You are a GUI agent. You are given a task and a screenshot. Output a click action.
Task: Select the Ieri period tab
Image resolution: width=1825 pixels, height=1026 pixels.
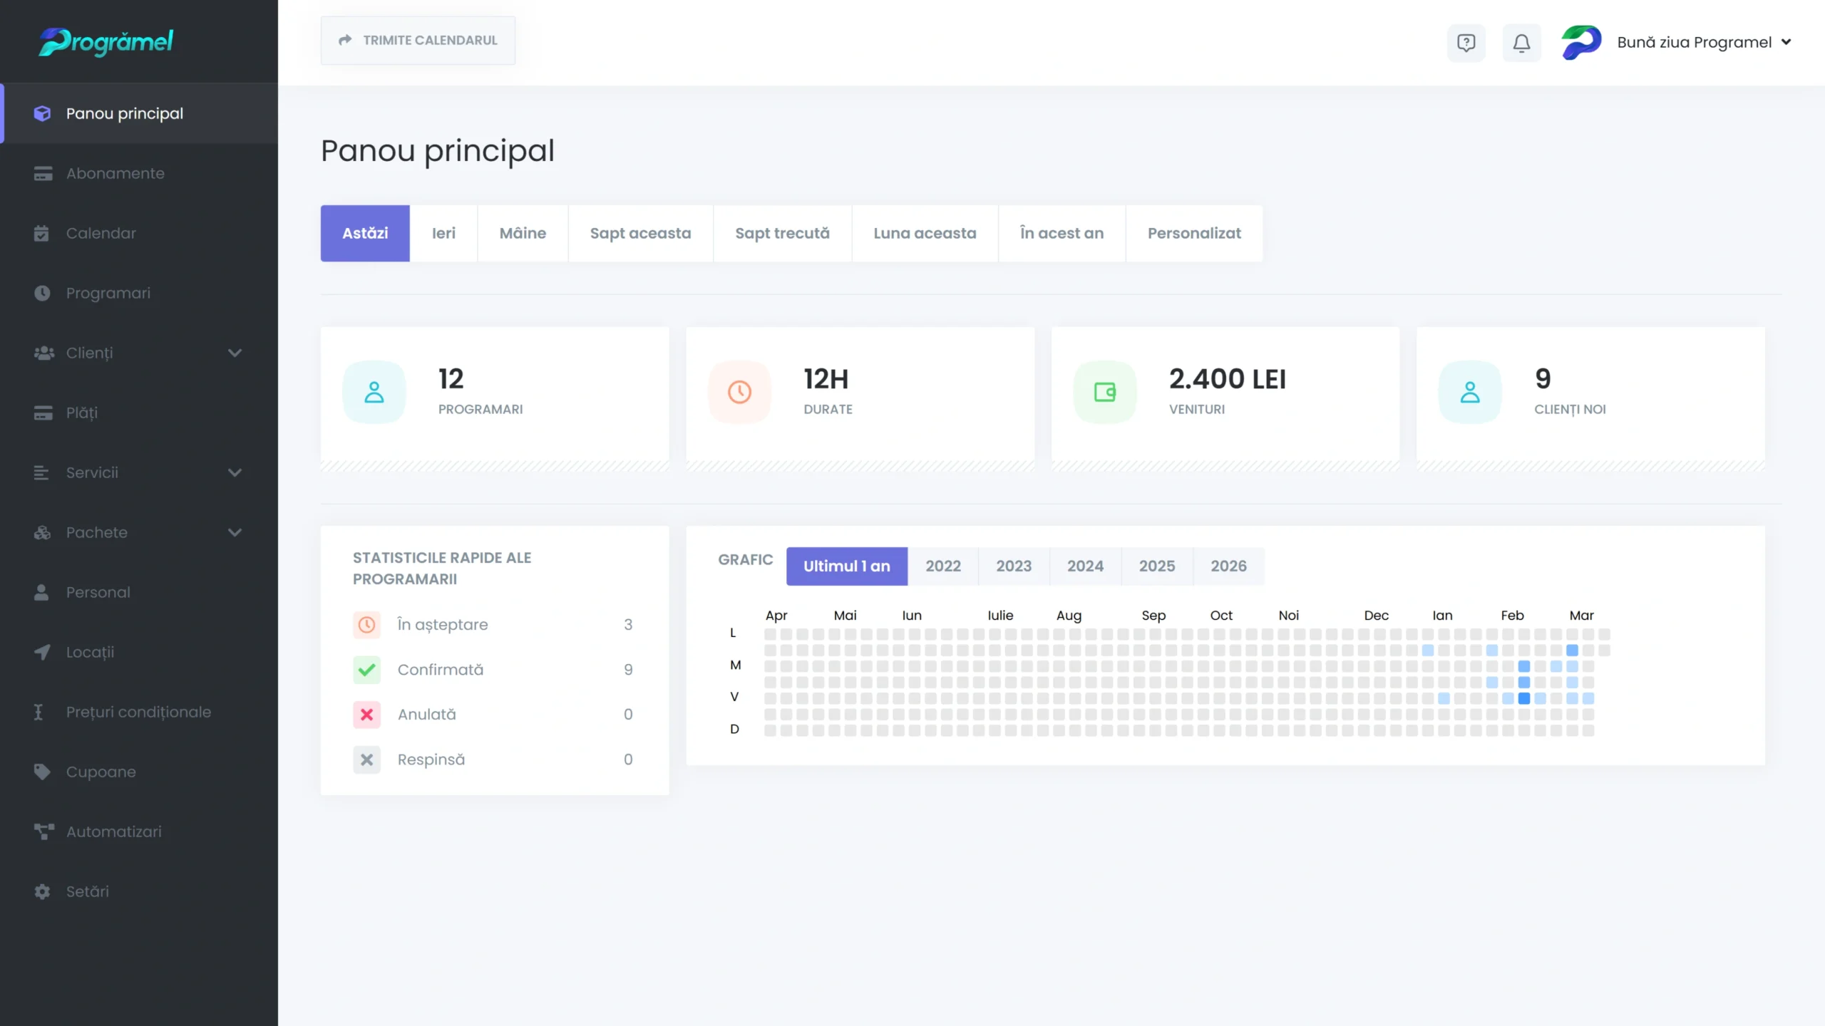point(443,233)
